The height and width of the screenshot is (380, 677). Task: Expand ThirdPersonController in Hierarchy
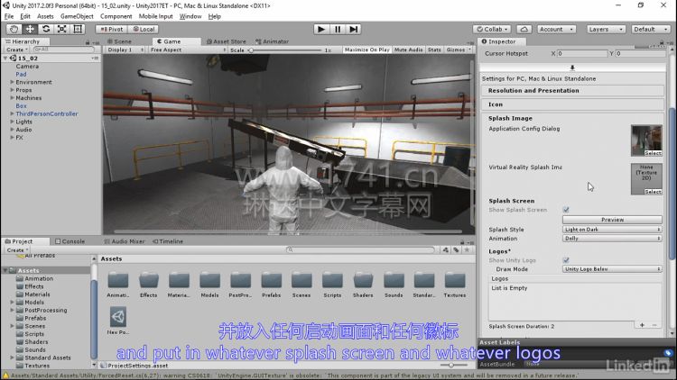tap(12, 113)
